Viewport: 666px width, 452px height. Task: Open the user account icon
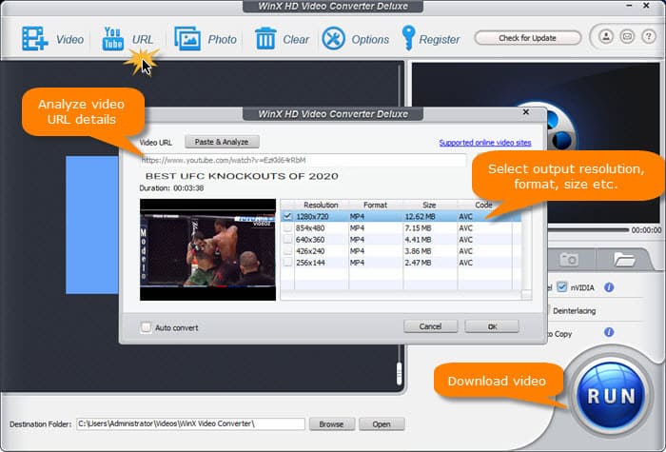click(x=606, y=36)
